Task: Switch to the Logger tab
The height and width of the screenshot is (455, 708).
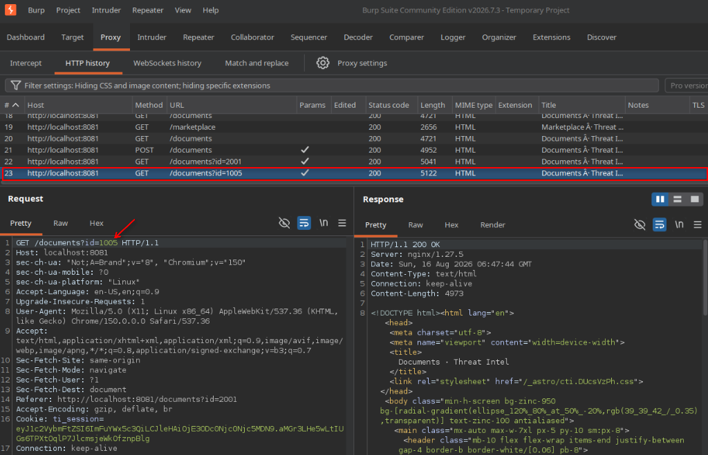Action: click(453, 37)
